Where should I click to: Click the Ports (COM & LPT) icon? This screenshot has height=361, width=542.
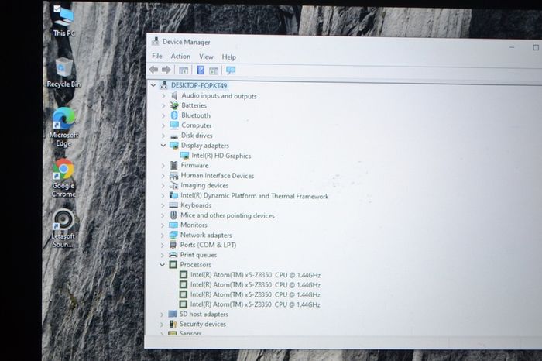[173, 245]
